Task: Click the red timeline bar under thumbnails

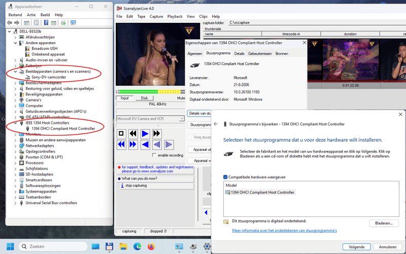Action: [x=357, y=81]
